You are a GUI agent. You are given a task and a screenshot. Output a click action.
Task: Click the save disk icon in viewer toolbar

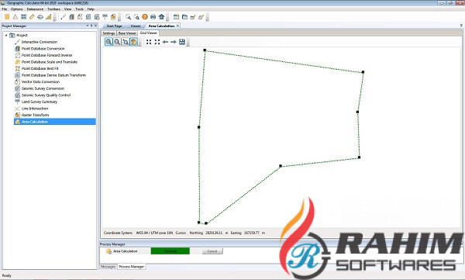click(x=182, y=42)
